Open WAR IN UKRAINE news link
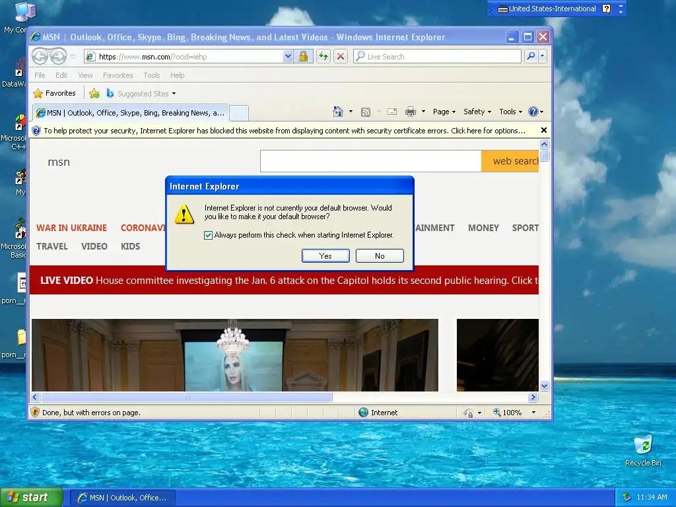The image size is (676, 507). (71, 228)
